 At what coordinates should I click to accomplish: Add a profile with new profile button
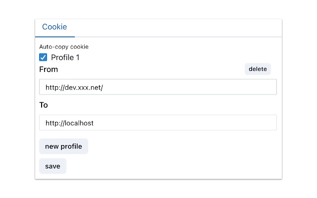click(63, 147)
